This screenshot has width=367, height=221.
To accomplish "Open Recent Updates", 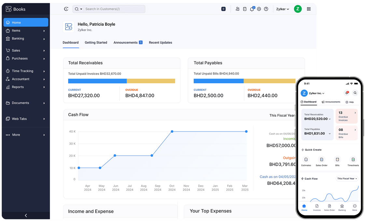I will pos(160,42).
